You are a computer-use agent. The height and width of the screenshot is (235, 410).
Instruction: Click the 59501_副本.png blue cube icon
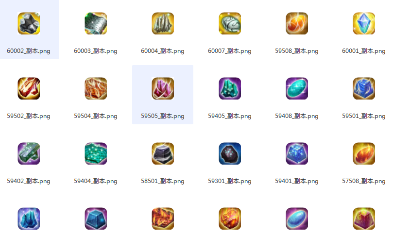(364, 88)
